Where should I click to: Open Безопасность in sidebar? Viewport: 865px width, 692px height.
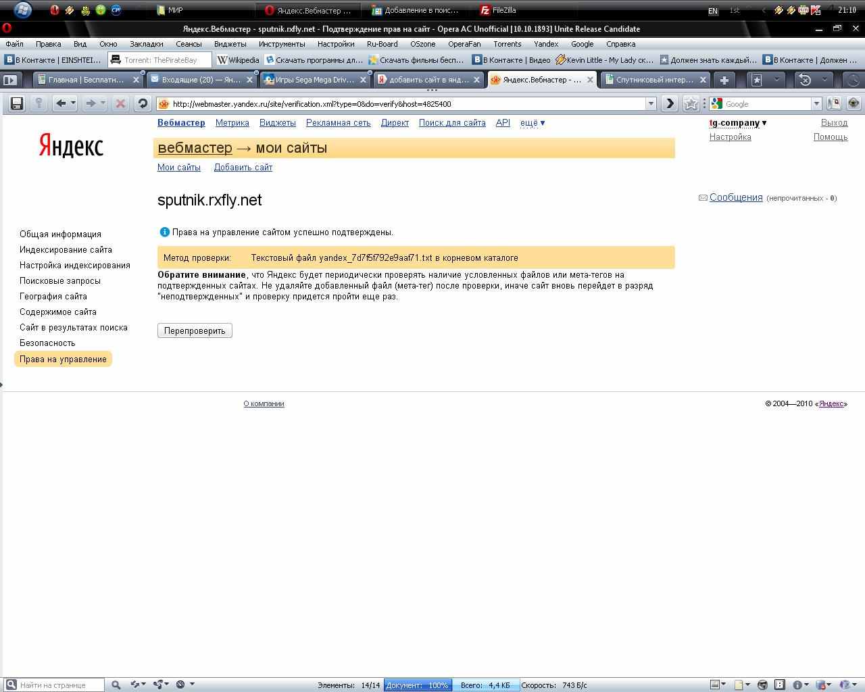[47, 343]
